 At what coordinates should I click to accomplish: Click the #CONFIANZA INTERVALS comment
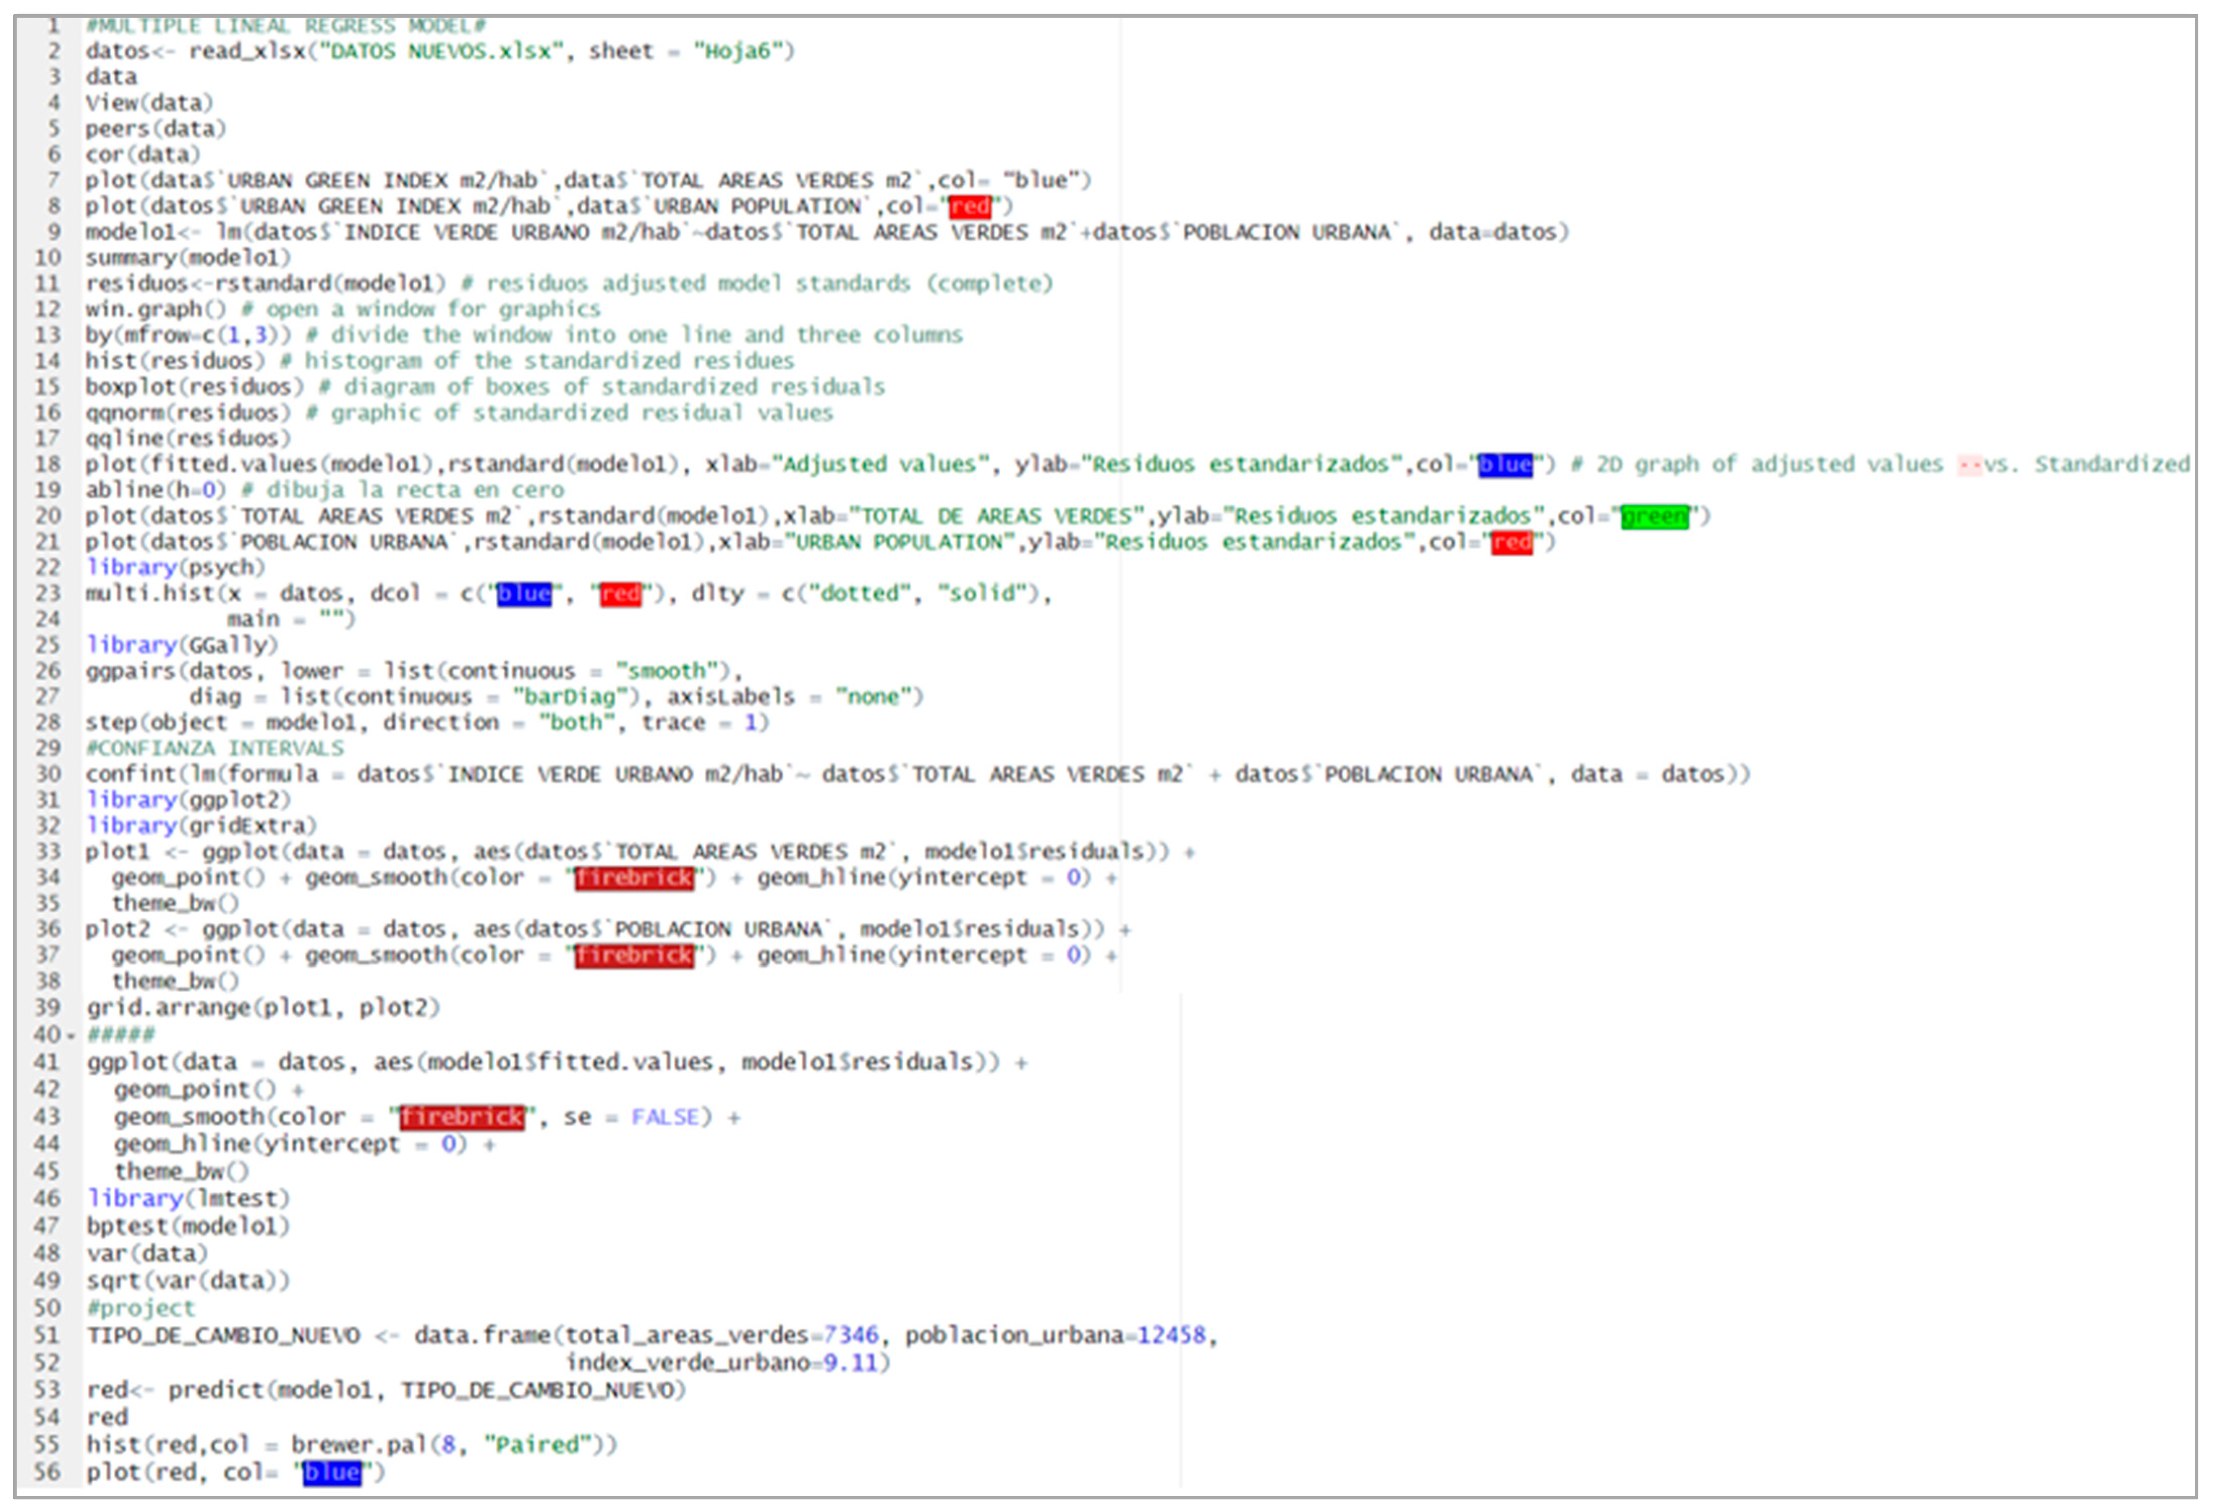click(215, 748)
